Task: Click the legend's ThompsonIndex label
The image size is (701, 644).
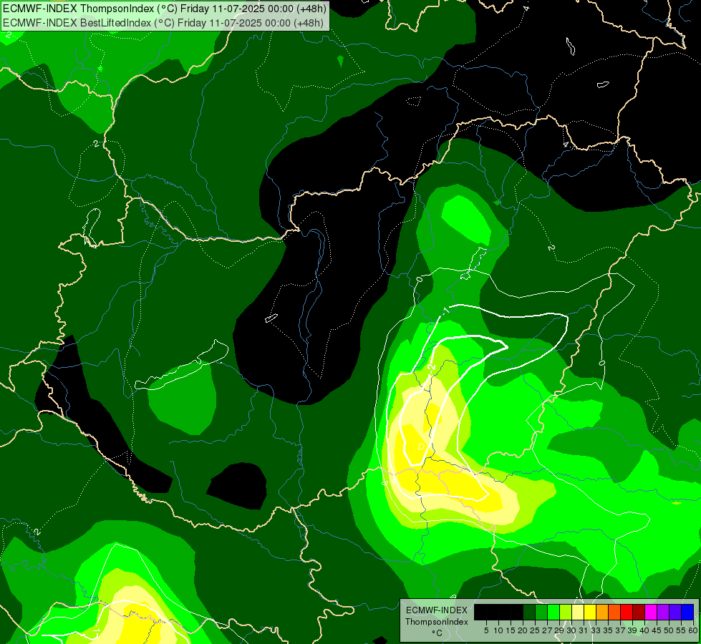Action: tap(437, 622)
